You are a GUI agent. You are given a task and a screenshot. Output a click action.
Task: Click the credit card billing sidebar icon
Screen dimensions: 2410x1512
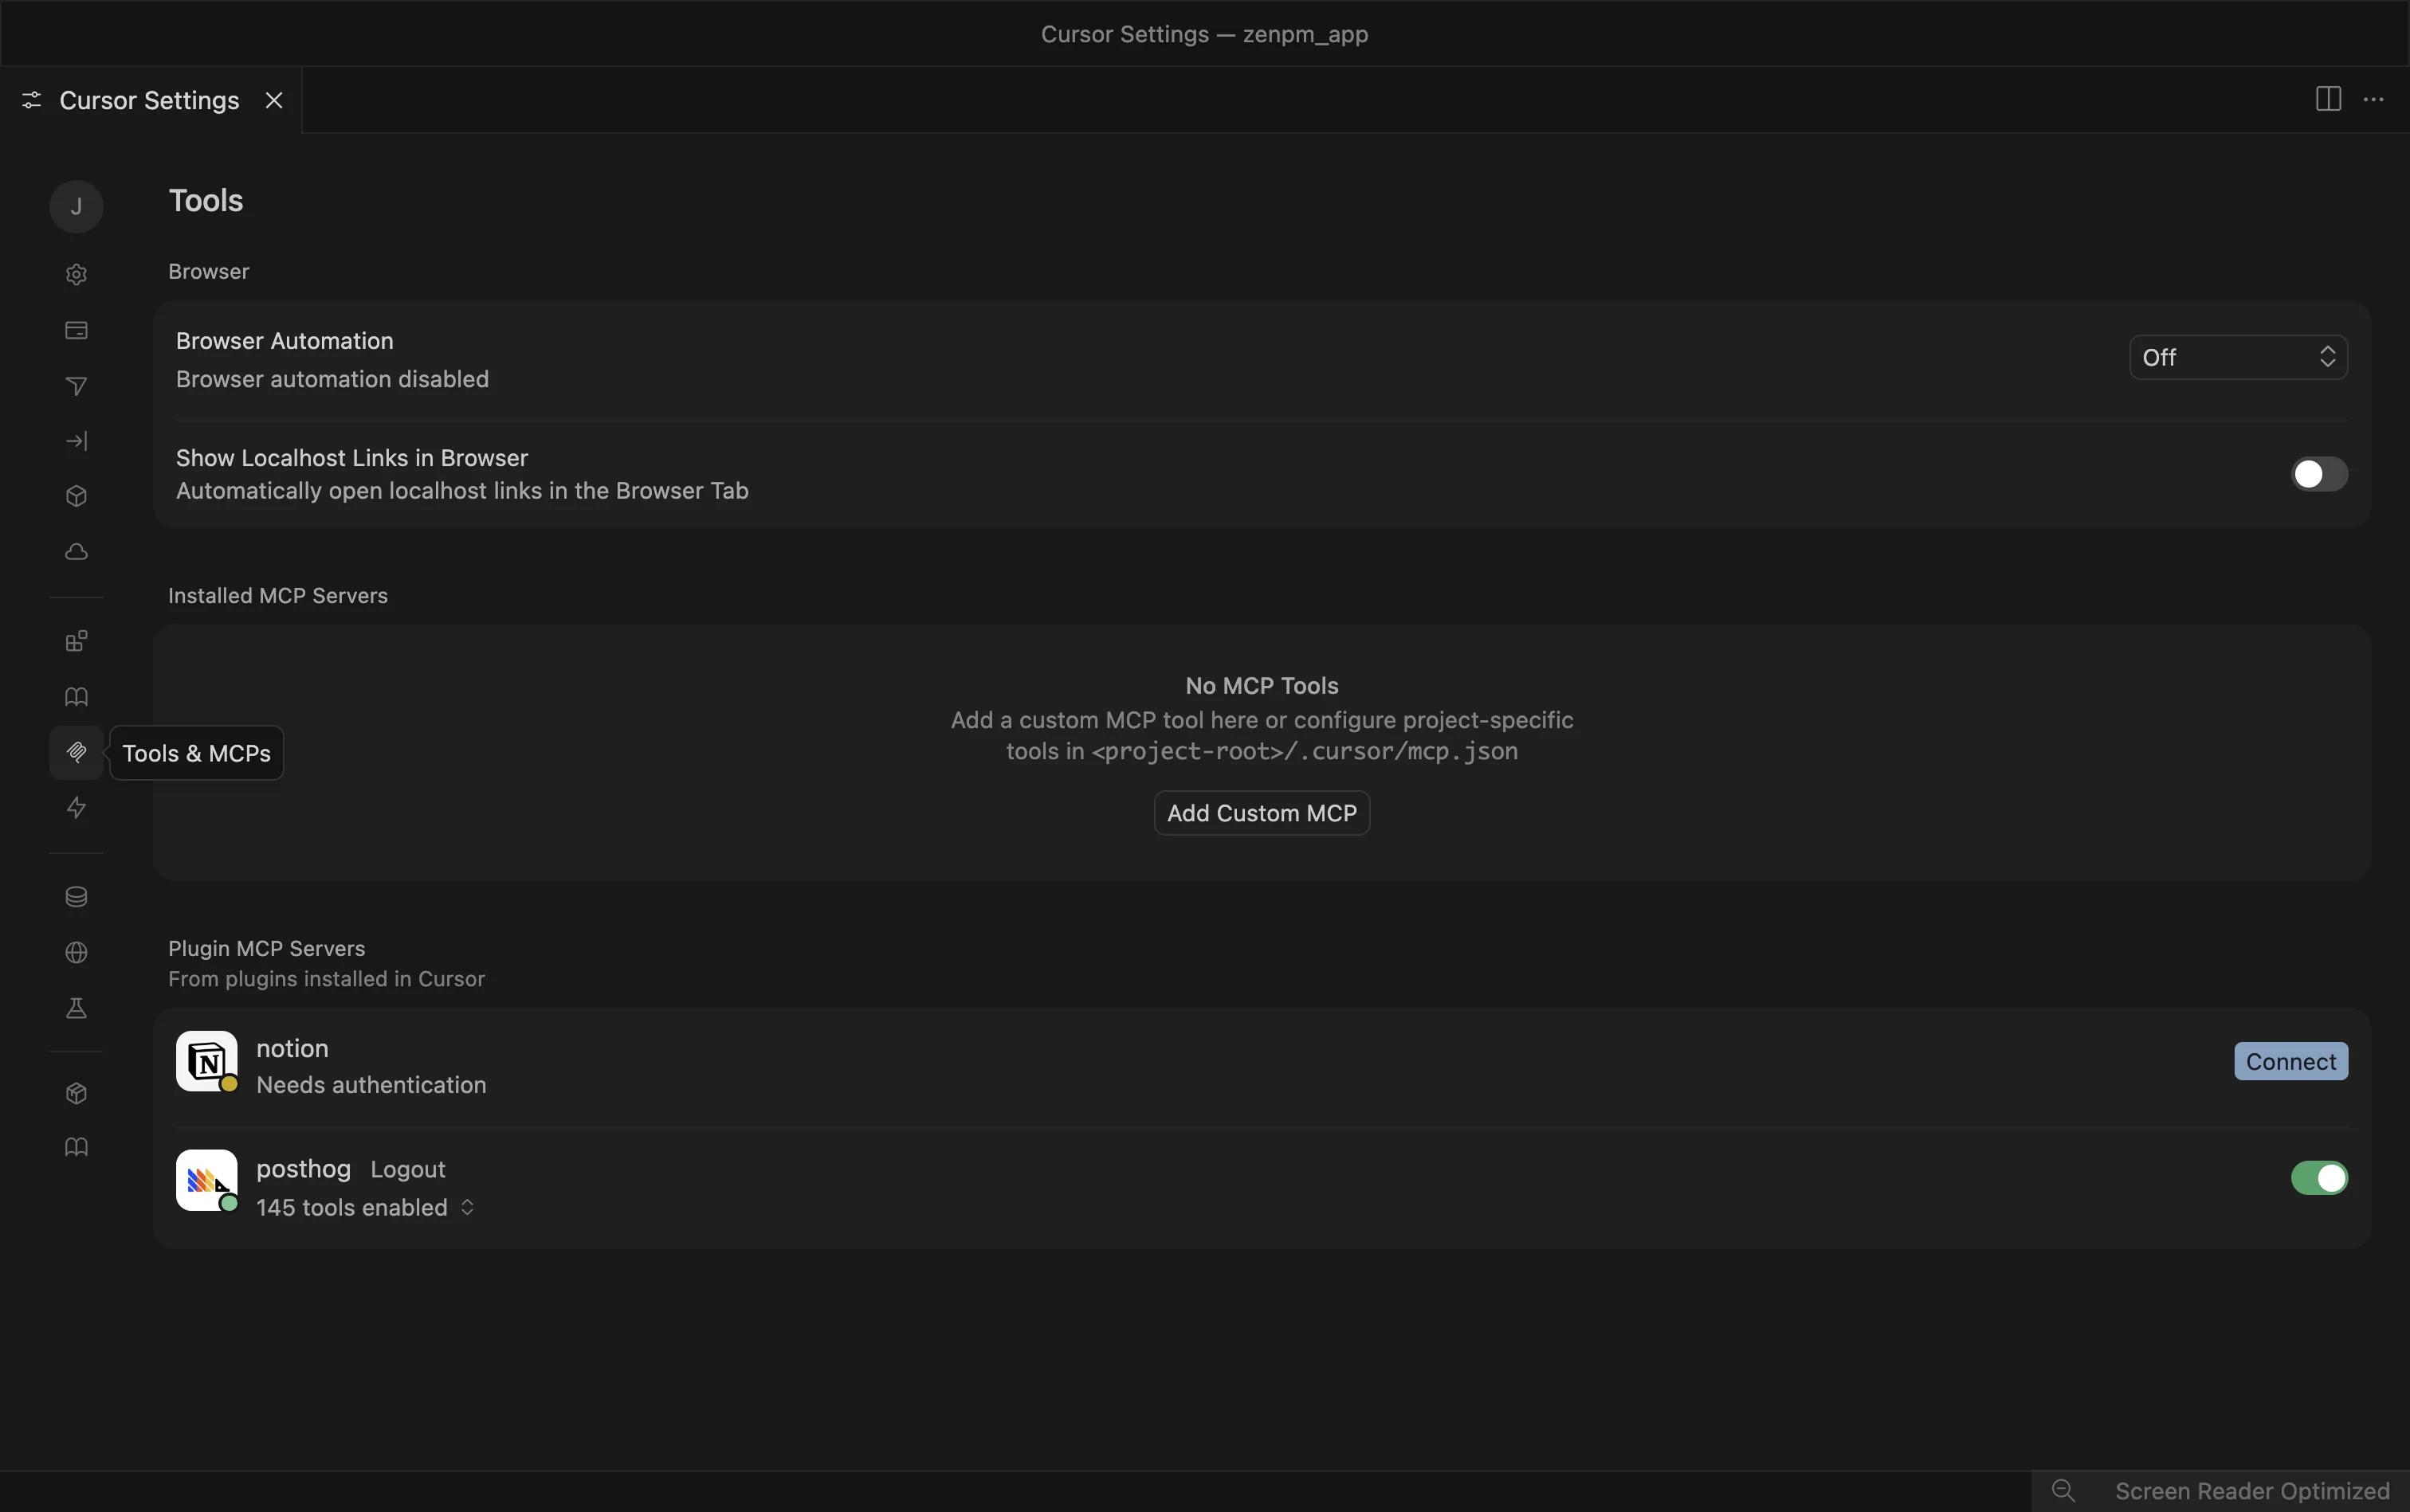(x=76, y=330)
